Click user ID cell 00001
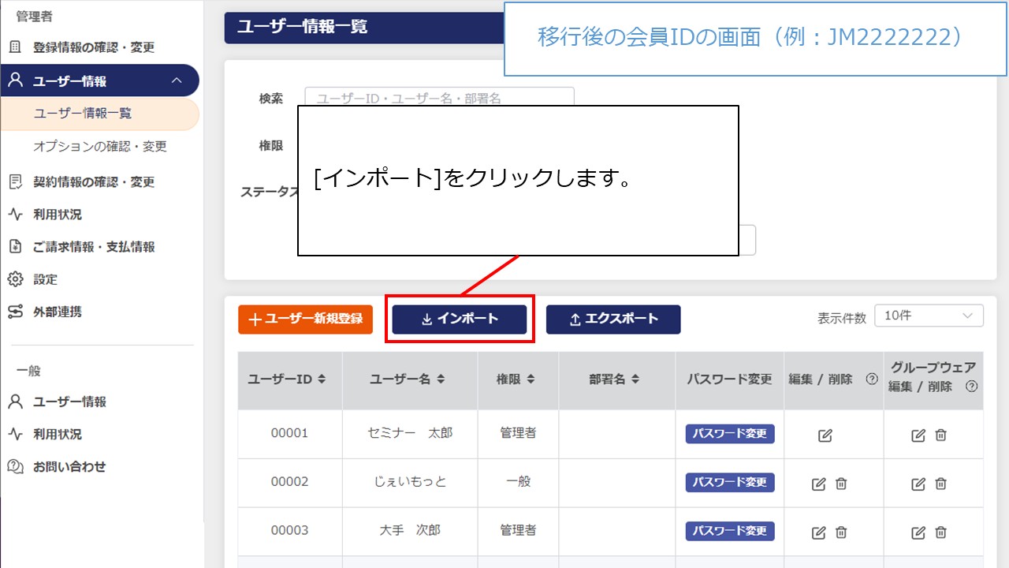Screen dimensions: 1009x568 (289, 433)
